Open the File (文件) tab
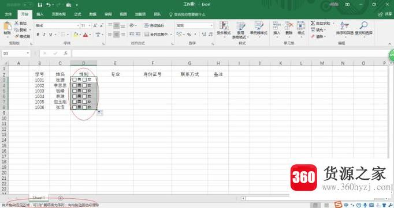Viewport: 394px width, 208px height. [x=8, y=14]
